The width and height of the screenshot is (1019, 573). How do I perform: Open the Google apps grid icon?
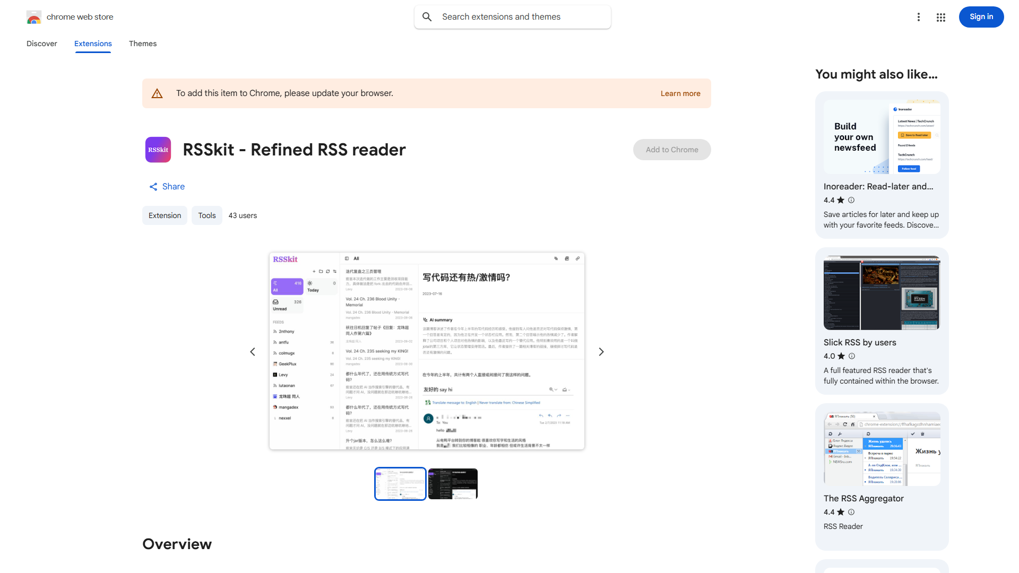coord(940,17)
